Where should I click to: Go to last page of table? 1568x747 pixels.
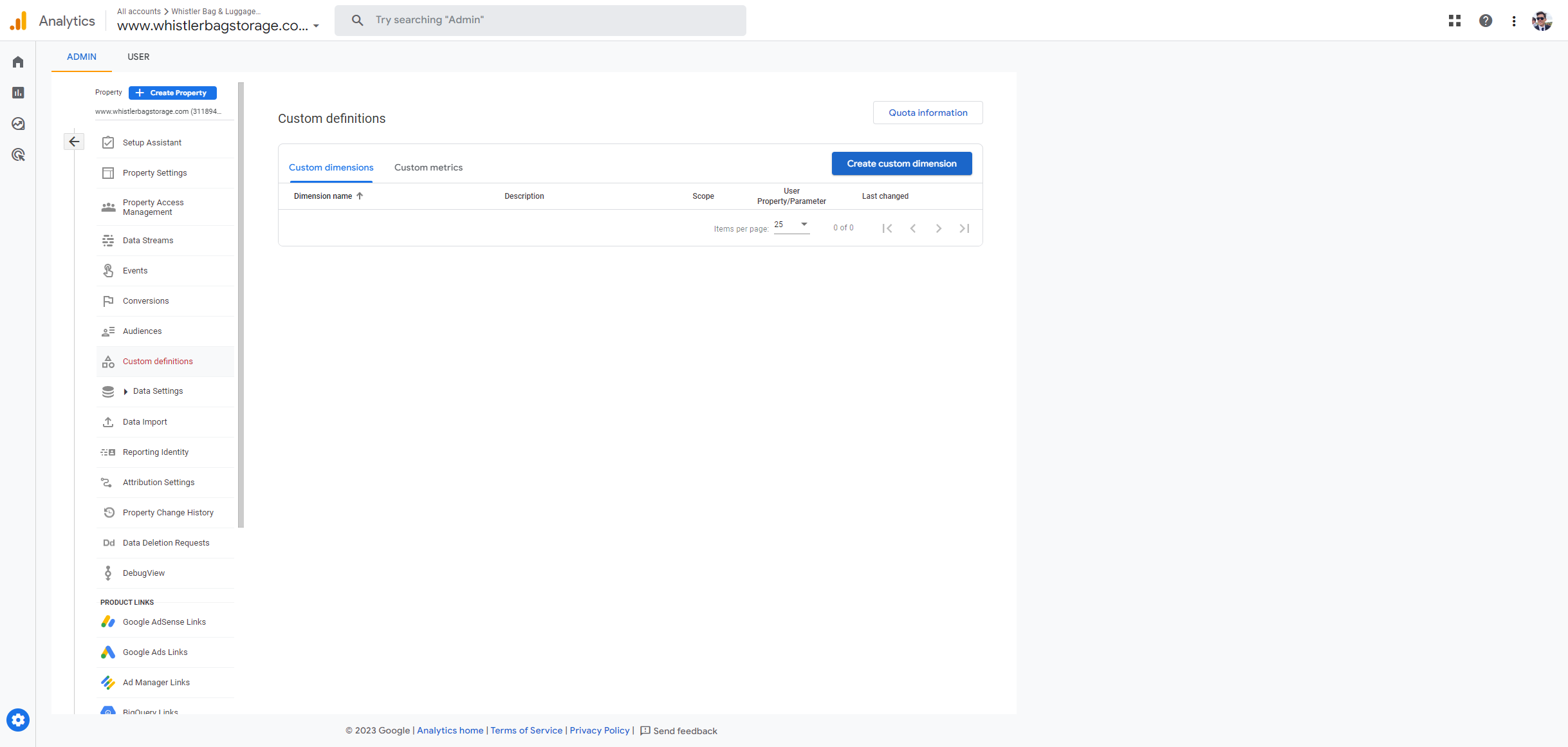pos(964,228)
